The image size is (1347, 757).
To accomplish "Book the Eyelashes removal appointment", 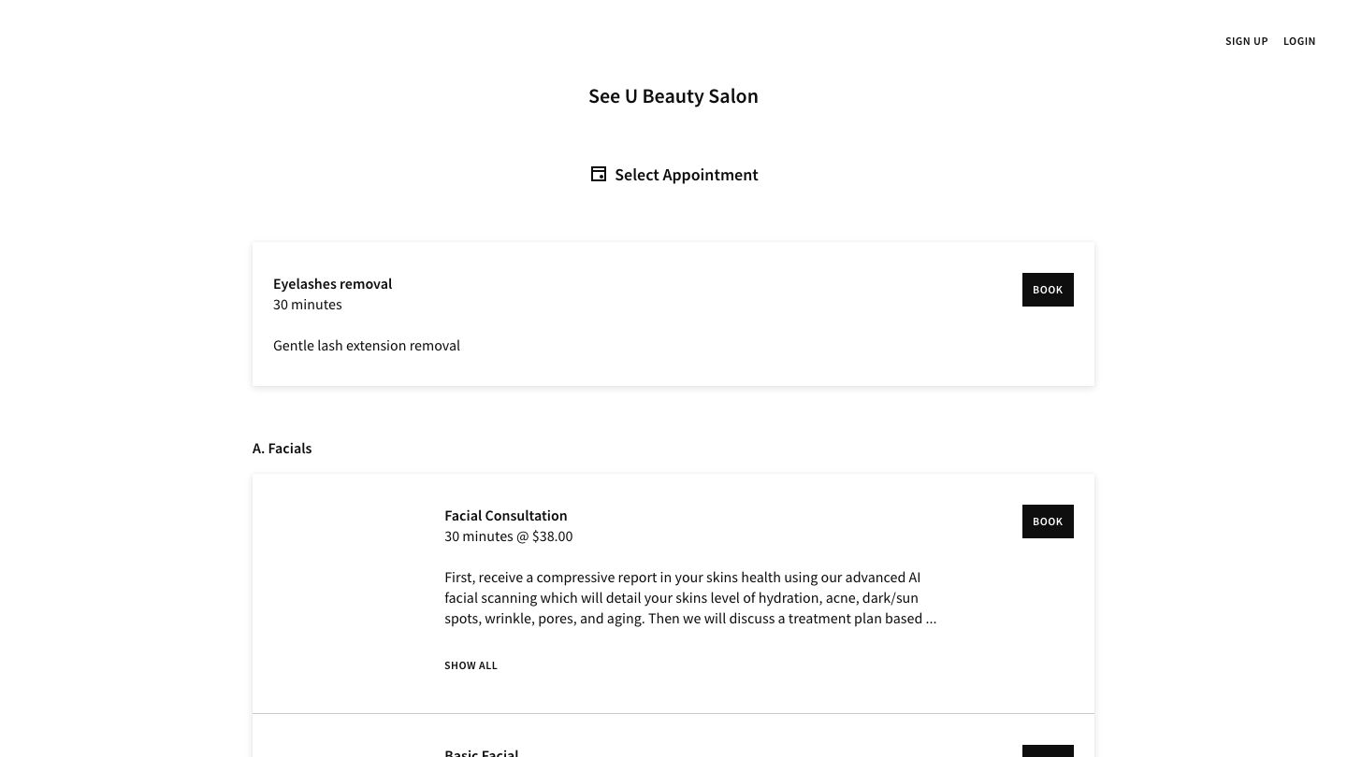I will click(x=1047, y=290).
